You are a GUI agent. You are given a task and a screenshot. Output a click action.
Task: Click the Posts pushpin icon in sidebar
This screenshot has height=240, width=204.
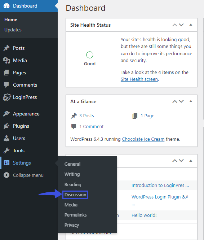coord(6,48)
